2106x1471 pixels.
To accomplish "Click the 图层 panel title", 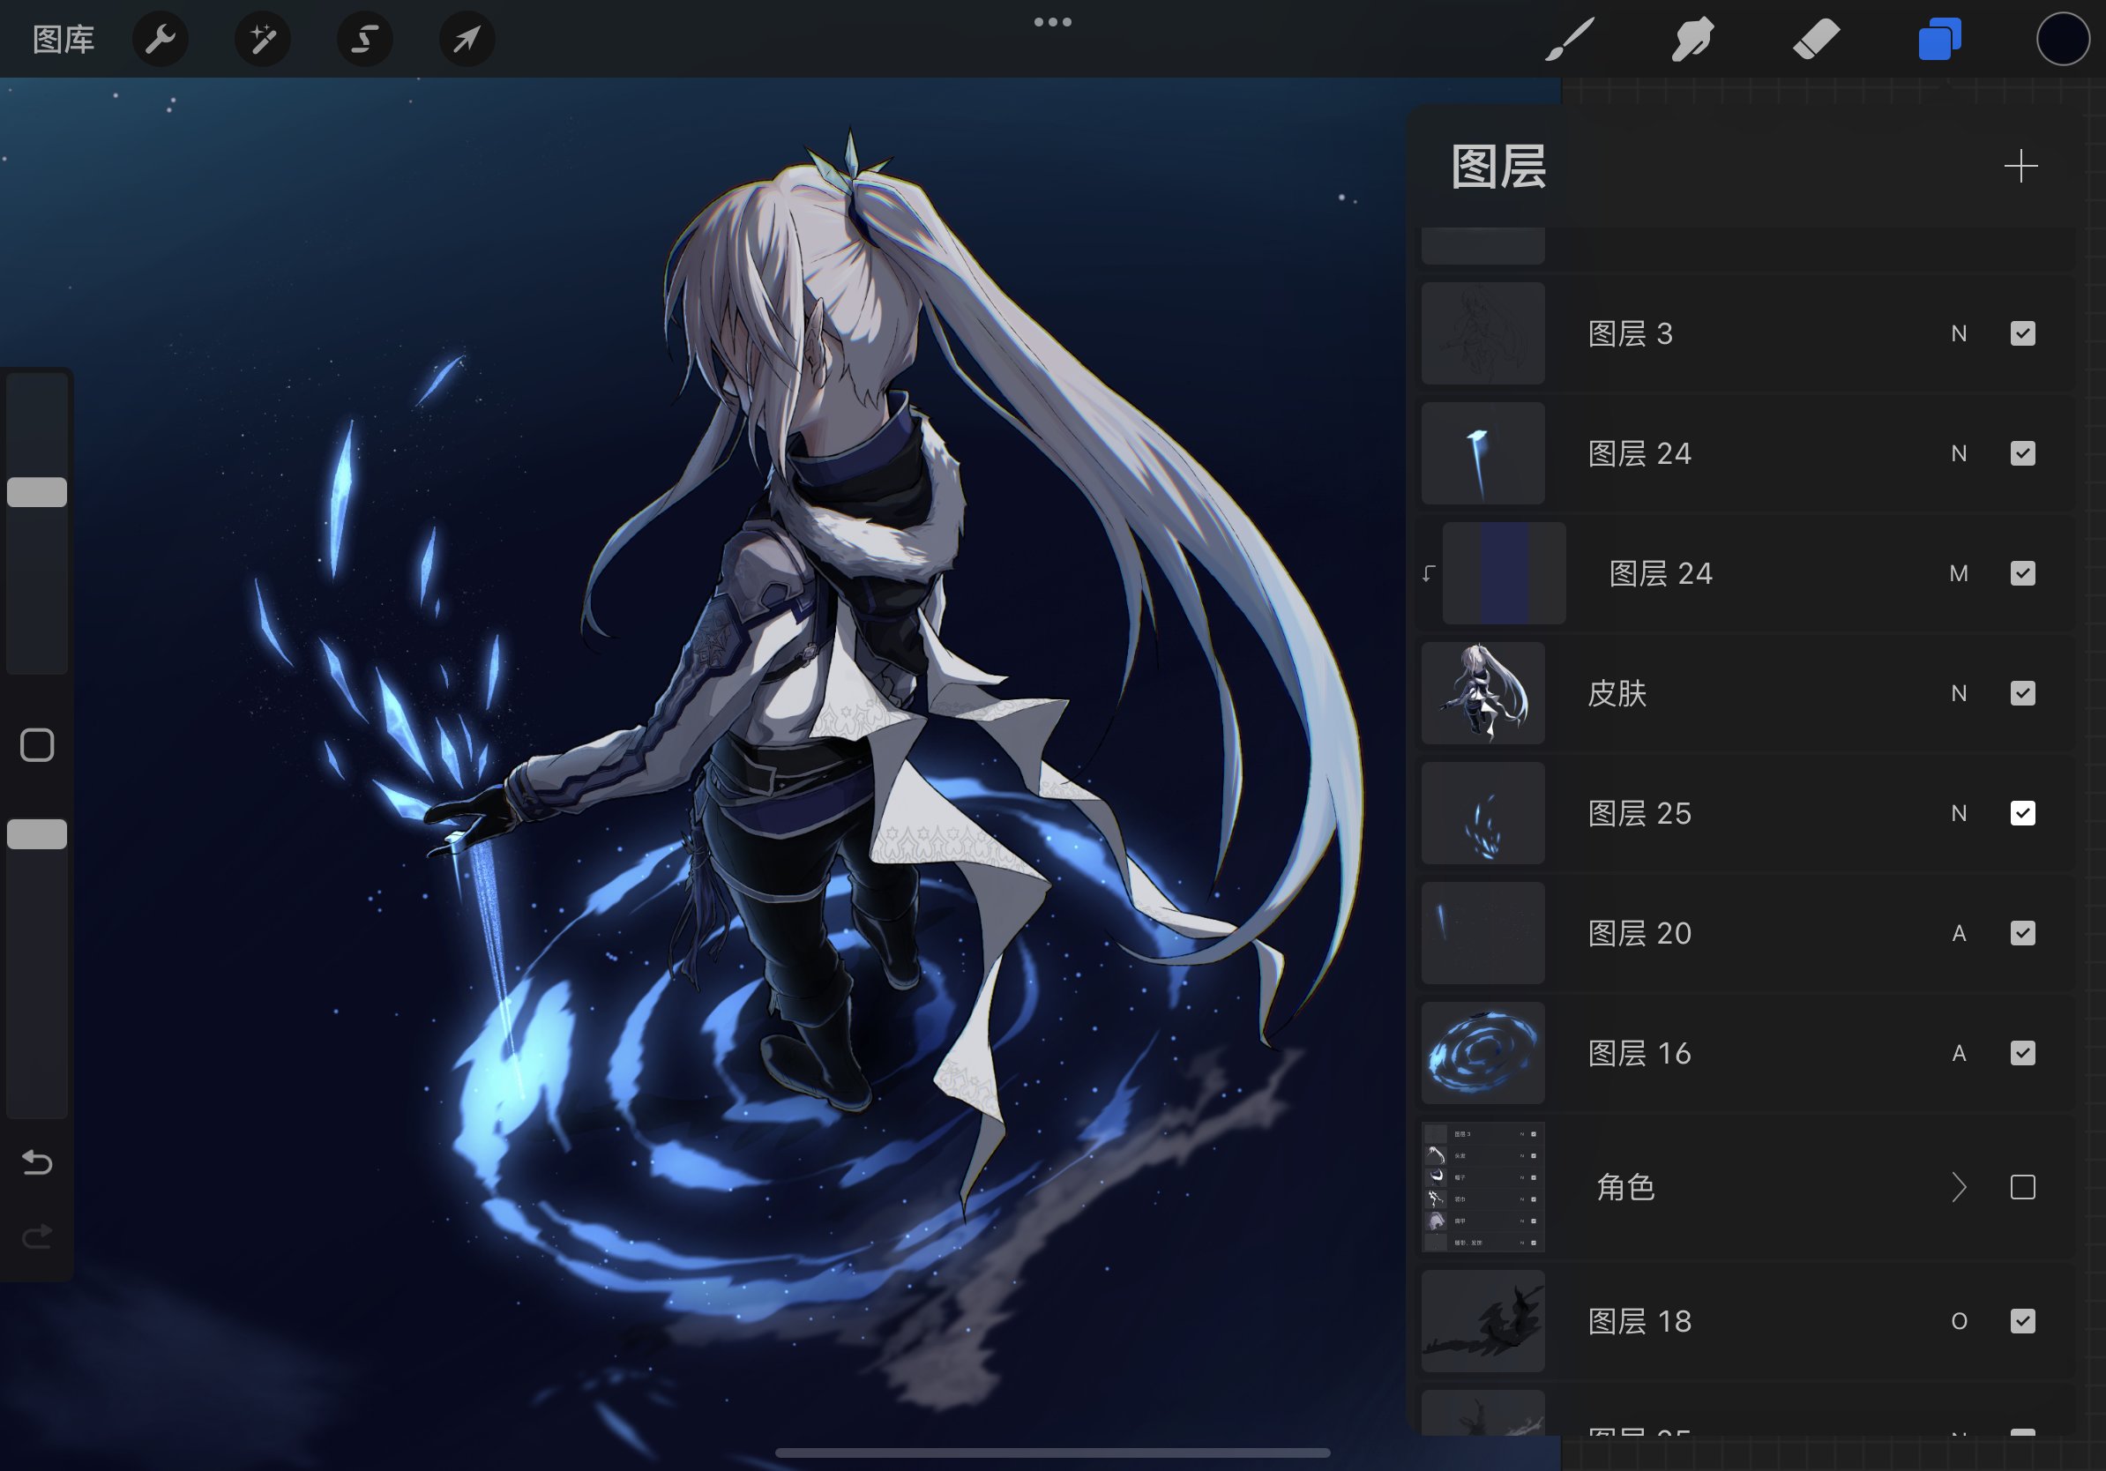I will click(1498, 167).
